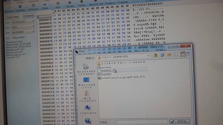Screen dimensions: 223x125
Task: Click hex offset row 00000040
Action: point(46,31)
